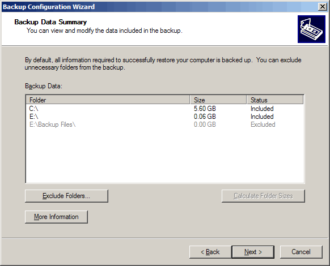The width and height of the screenshot is (330, 266).
Task: Click the Calculate Folder Sizes button
Action: (x=263, y=196)
